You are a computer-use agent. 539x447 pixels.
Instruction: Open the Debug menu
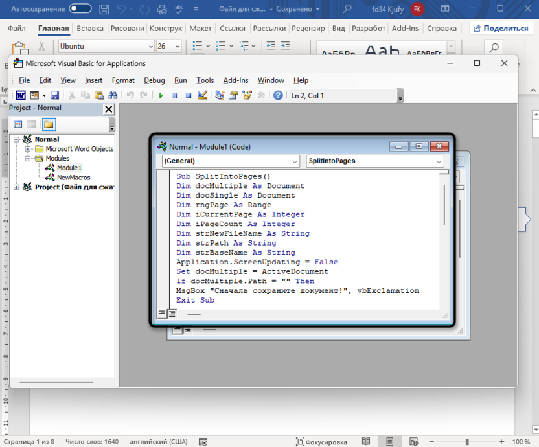154,80
